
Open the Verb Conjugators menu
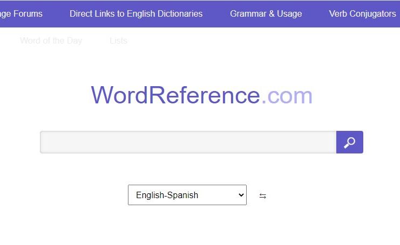pos(362,13)
